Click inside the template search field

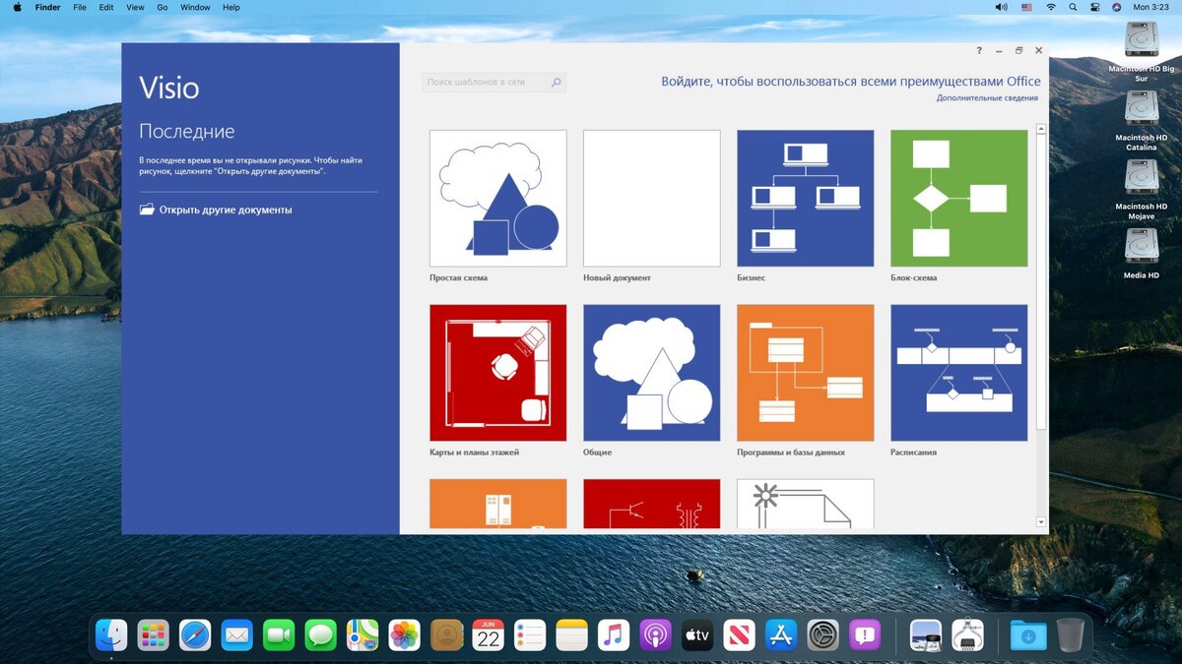pyautogui.click(x=483, y=82)
